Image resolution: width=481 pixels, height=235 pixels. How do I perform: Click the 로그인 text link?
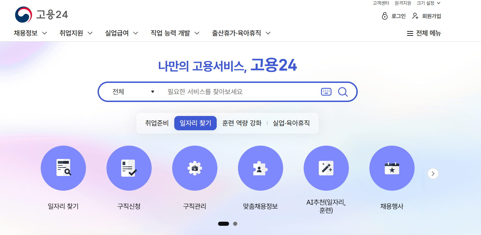pyautogui.click(x=398, y=16)
